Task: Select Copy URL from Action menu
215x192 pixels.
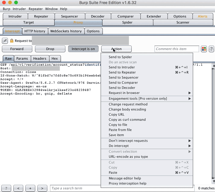Action: [147, 115]
